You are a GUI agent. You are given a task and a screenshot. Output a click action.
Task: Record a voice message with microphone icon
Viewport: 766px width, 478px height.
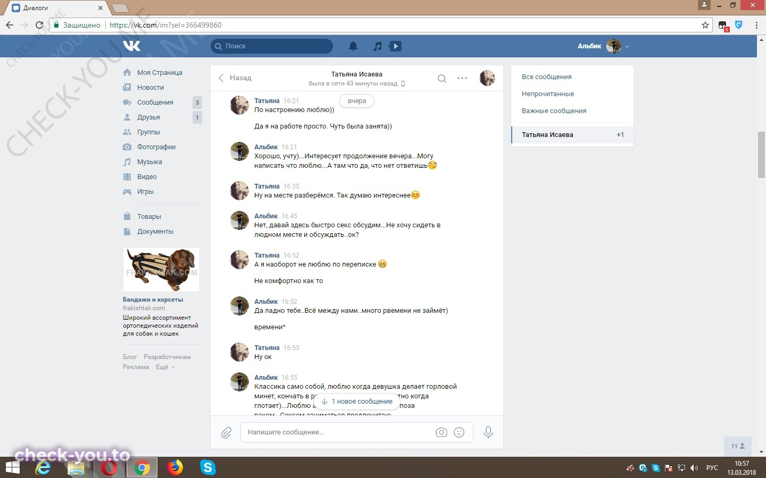(x=488, y=432)
